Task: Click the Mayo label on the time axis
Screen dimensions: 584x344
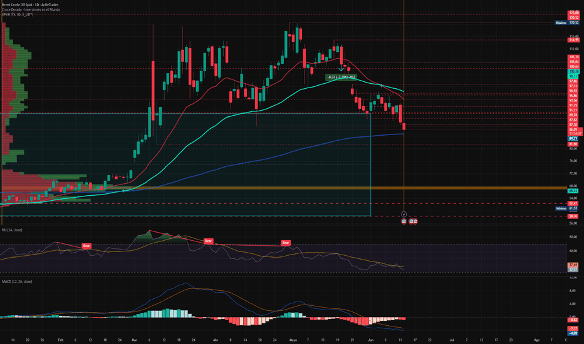Action: point(293,340)
